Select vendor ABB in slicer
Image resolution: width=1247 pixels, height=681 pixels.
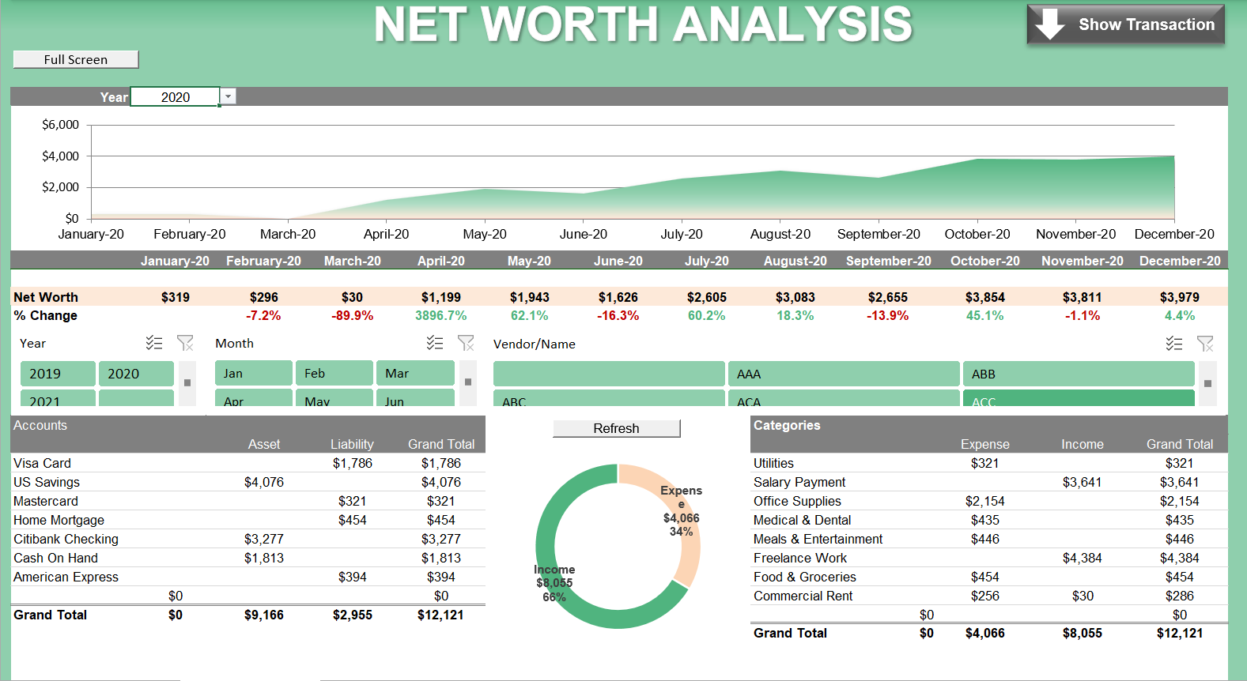pyautogui.click(x=1079, y=374)
